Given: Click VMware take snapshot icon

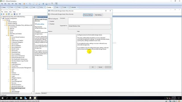Looking at the screenshot, I should tap(34, 4).
